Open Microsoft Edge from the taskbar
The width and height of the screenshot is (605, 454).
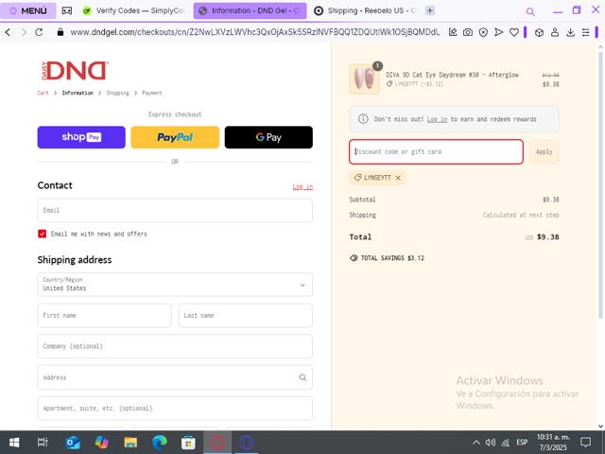pyautogui.click(x=159, y=443)
